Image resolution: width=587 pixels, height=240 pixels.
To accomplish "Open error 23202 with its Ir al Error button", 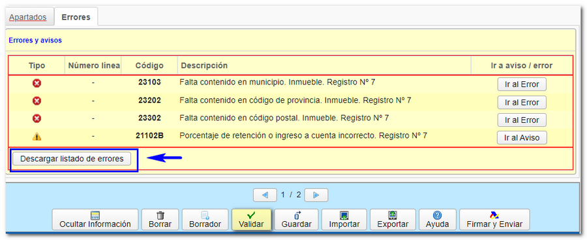I will pyautogui.click(x=522, y=102).
